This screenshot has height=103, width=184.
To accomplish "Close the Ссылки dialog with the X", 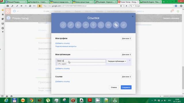I will pos(133,16).
